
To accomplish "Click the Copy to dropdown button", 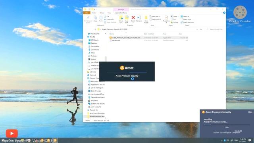I will tap(127, 19).
